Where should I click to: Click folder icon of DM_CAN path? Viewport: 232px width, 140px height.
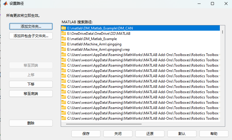[x=64, y=28]
